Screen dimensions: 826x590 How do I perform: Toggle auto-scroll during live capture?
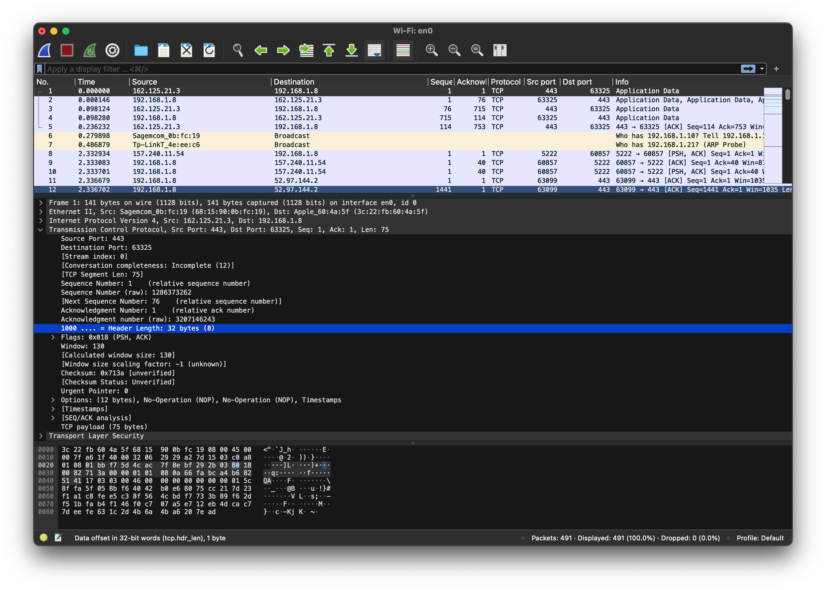coord(374,50)
